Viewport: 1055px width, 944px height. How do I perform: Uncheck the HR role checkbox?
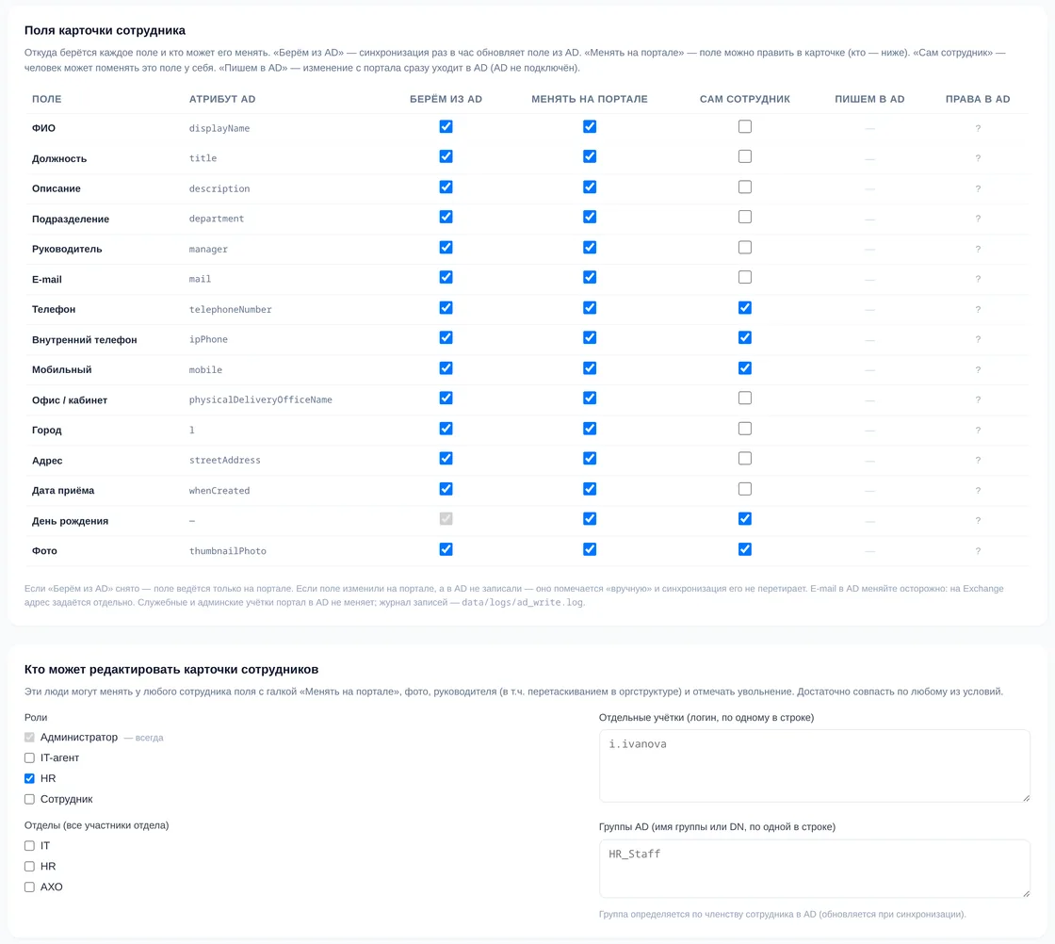(29, 778)
